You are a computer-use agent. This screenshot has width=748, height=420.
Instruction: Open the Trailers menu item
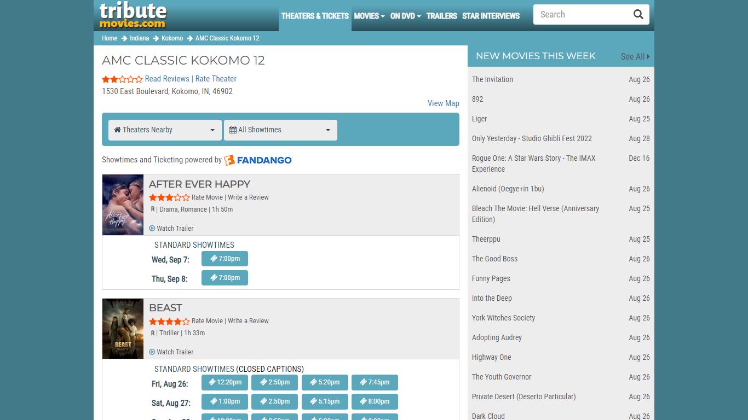tap(441, 16)
